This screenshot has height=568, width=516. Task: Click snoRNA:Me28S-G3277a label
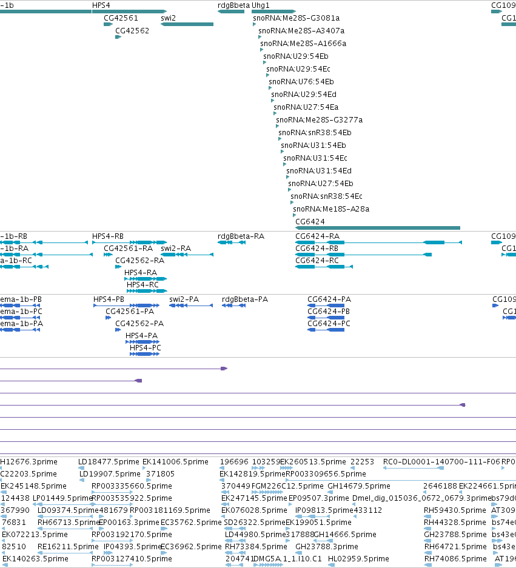click(319, 119)
